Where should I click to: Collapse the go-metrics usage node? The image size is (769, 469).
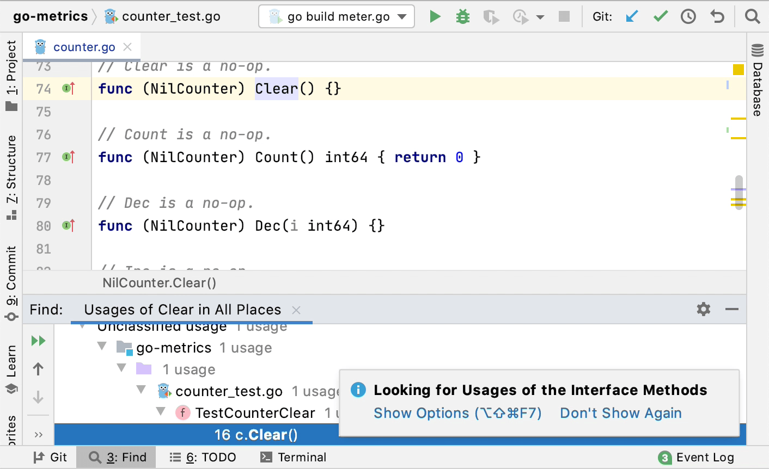pos(102,346)
